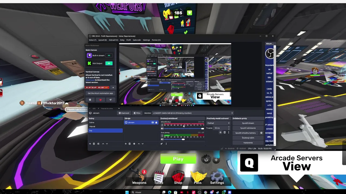Open the Sada scén menu
This screenshot has height=194, width=346.
[137, 40]
